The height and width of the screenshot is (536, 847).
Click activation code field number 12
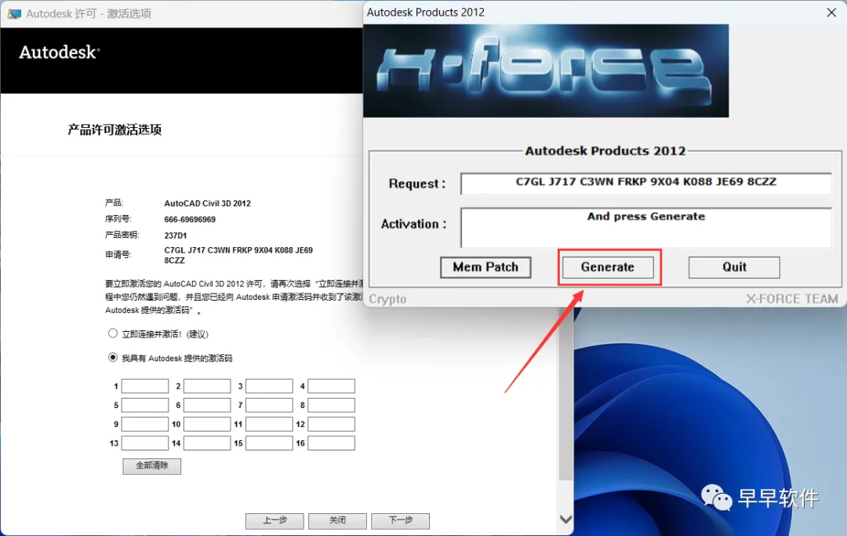[x=331, y=424]
